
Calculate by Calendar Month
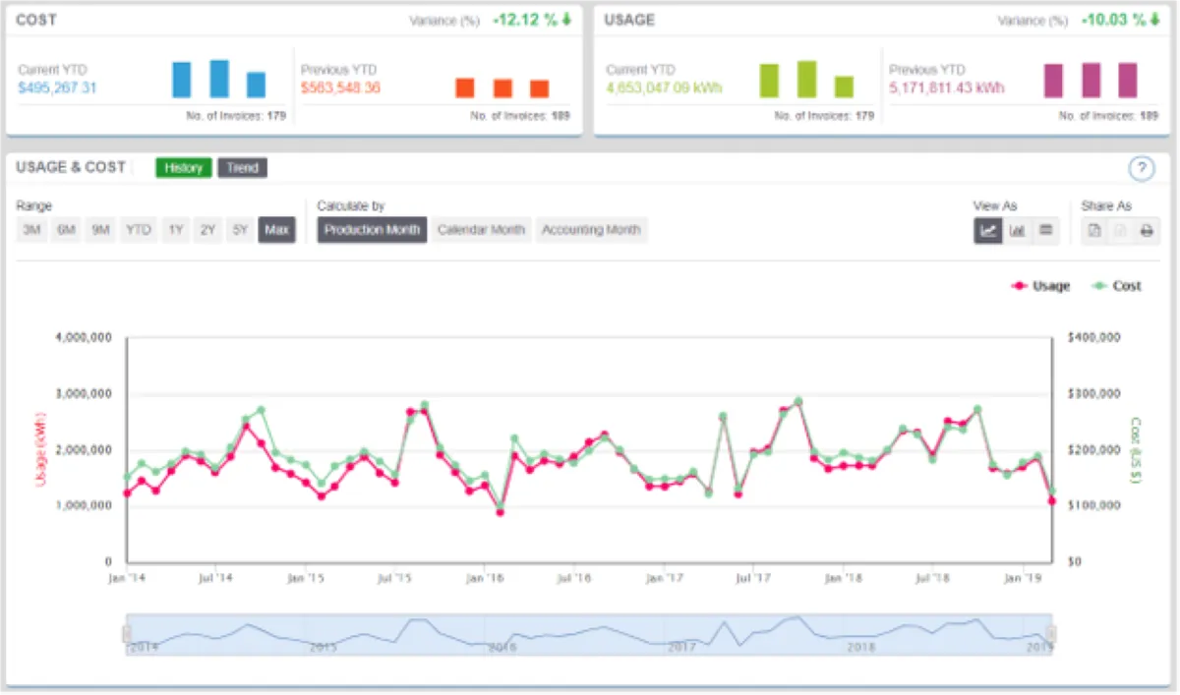pos(481,230)
